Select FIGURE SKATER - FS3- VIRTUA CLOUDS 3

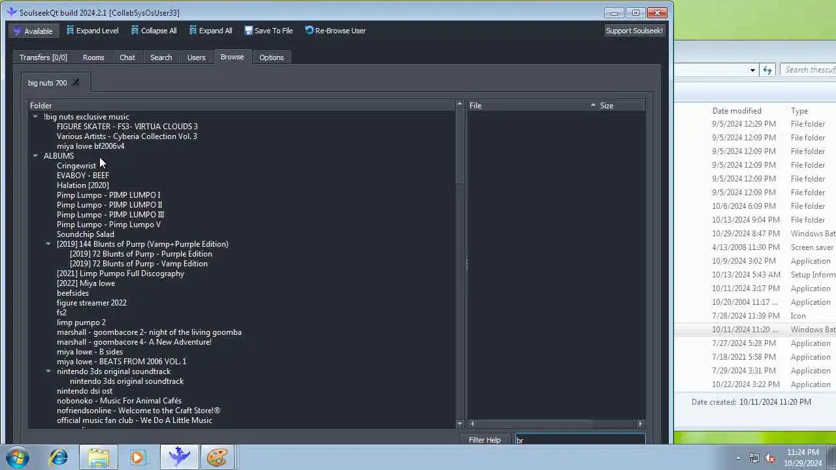click(x=127, y=127)
